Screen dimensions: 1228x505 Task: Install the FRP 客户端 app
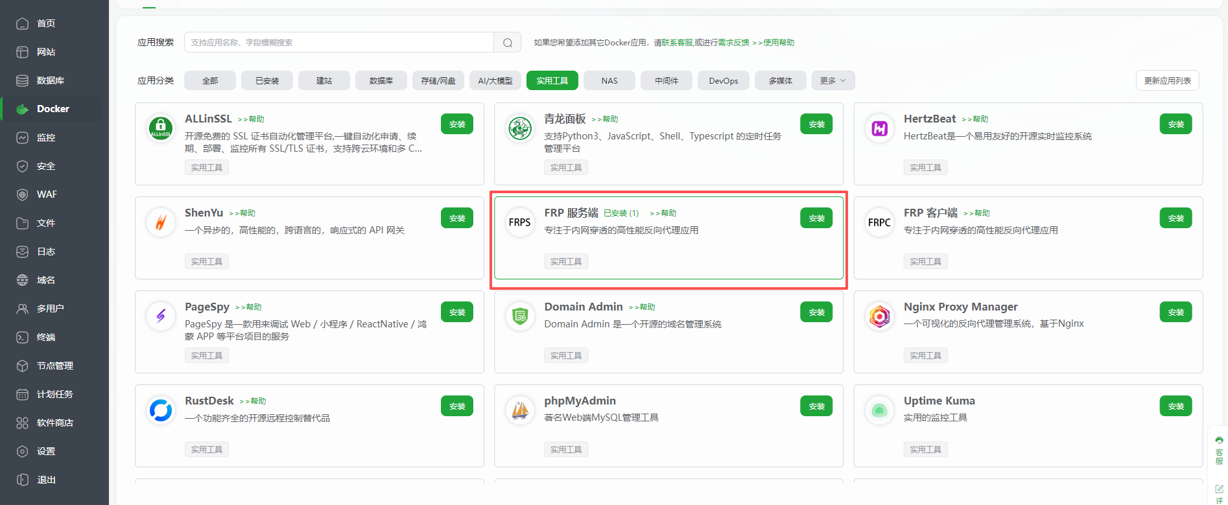tap(1175, 218)
